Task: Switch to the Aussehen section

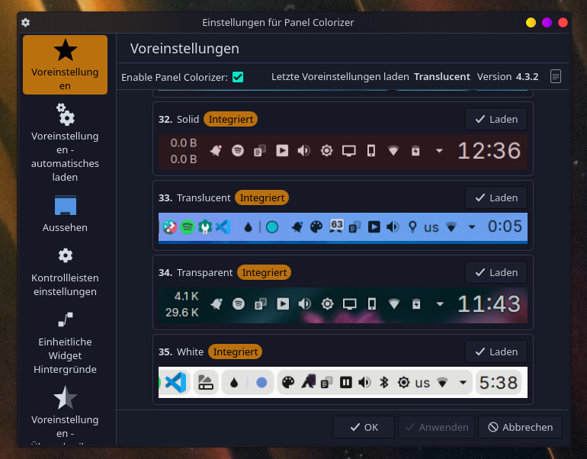Action: 65,213
